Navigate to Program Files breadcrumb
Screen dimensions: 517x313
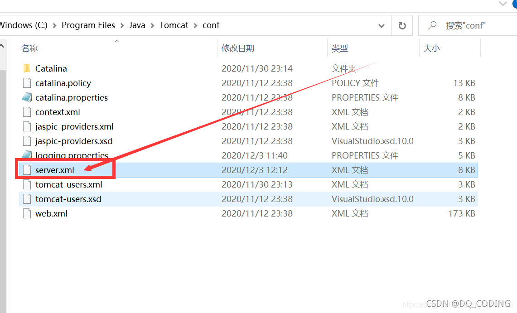click(88, 25)
